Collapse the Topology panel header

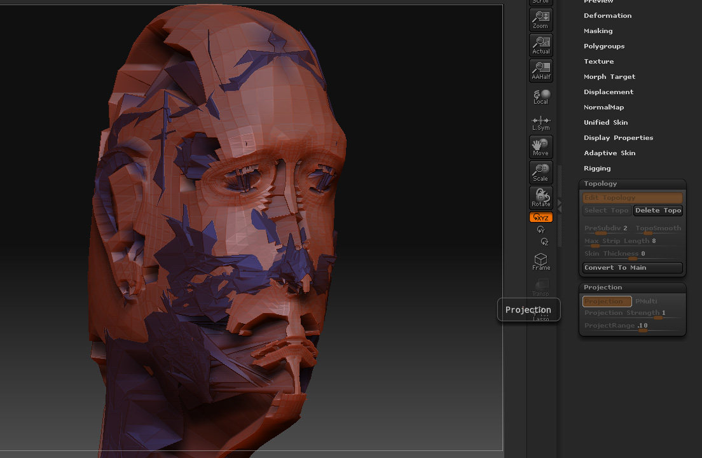[x=632, y=184]
